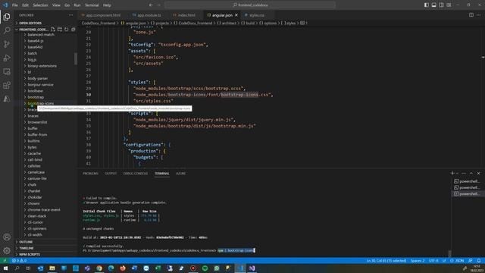Open the File menu
Screen dimensions: 485x273
point(15,5)
